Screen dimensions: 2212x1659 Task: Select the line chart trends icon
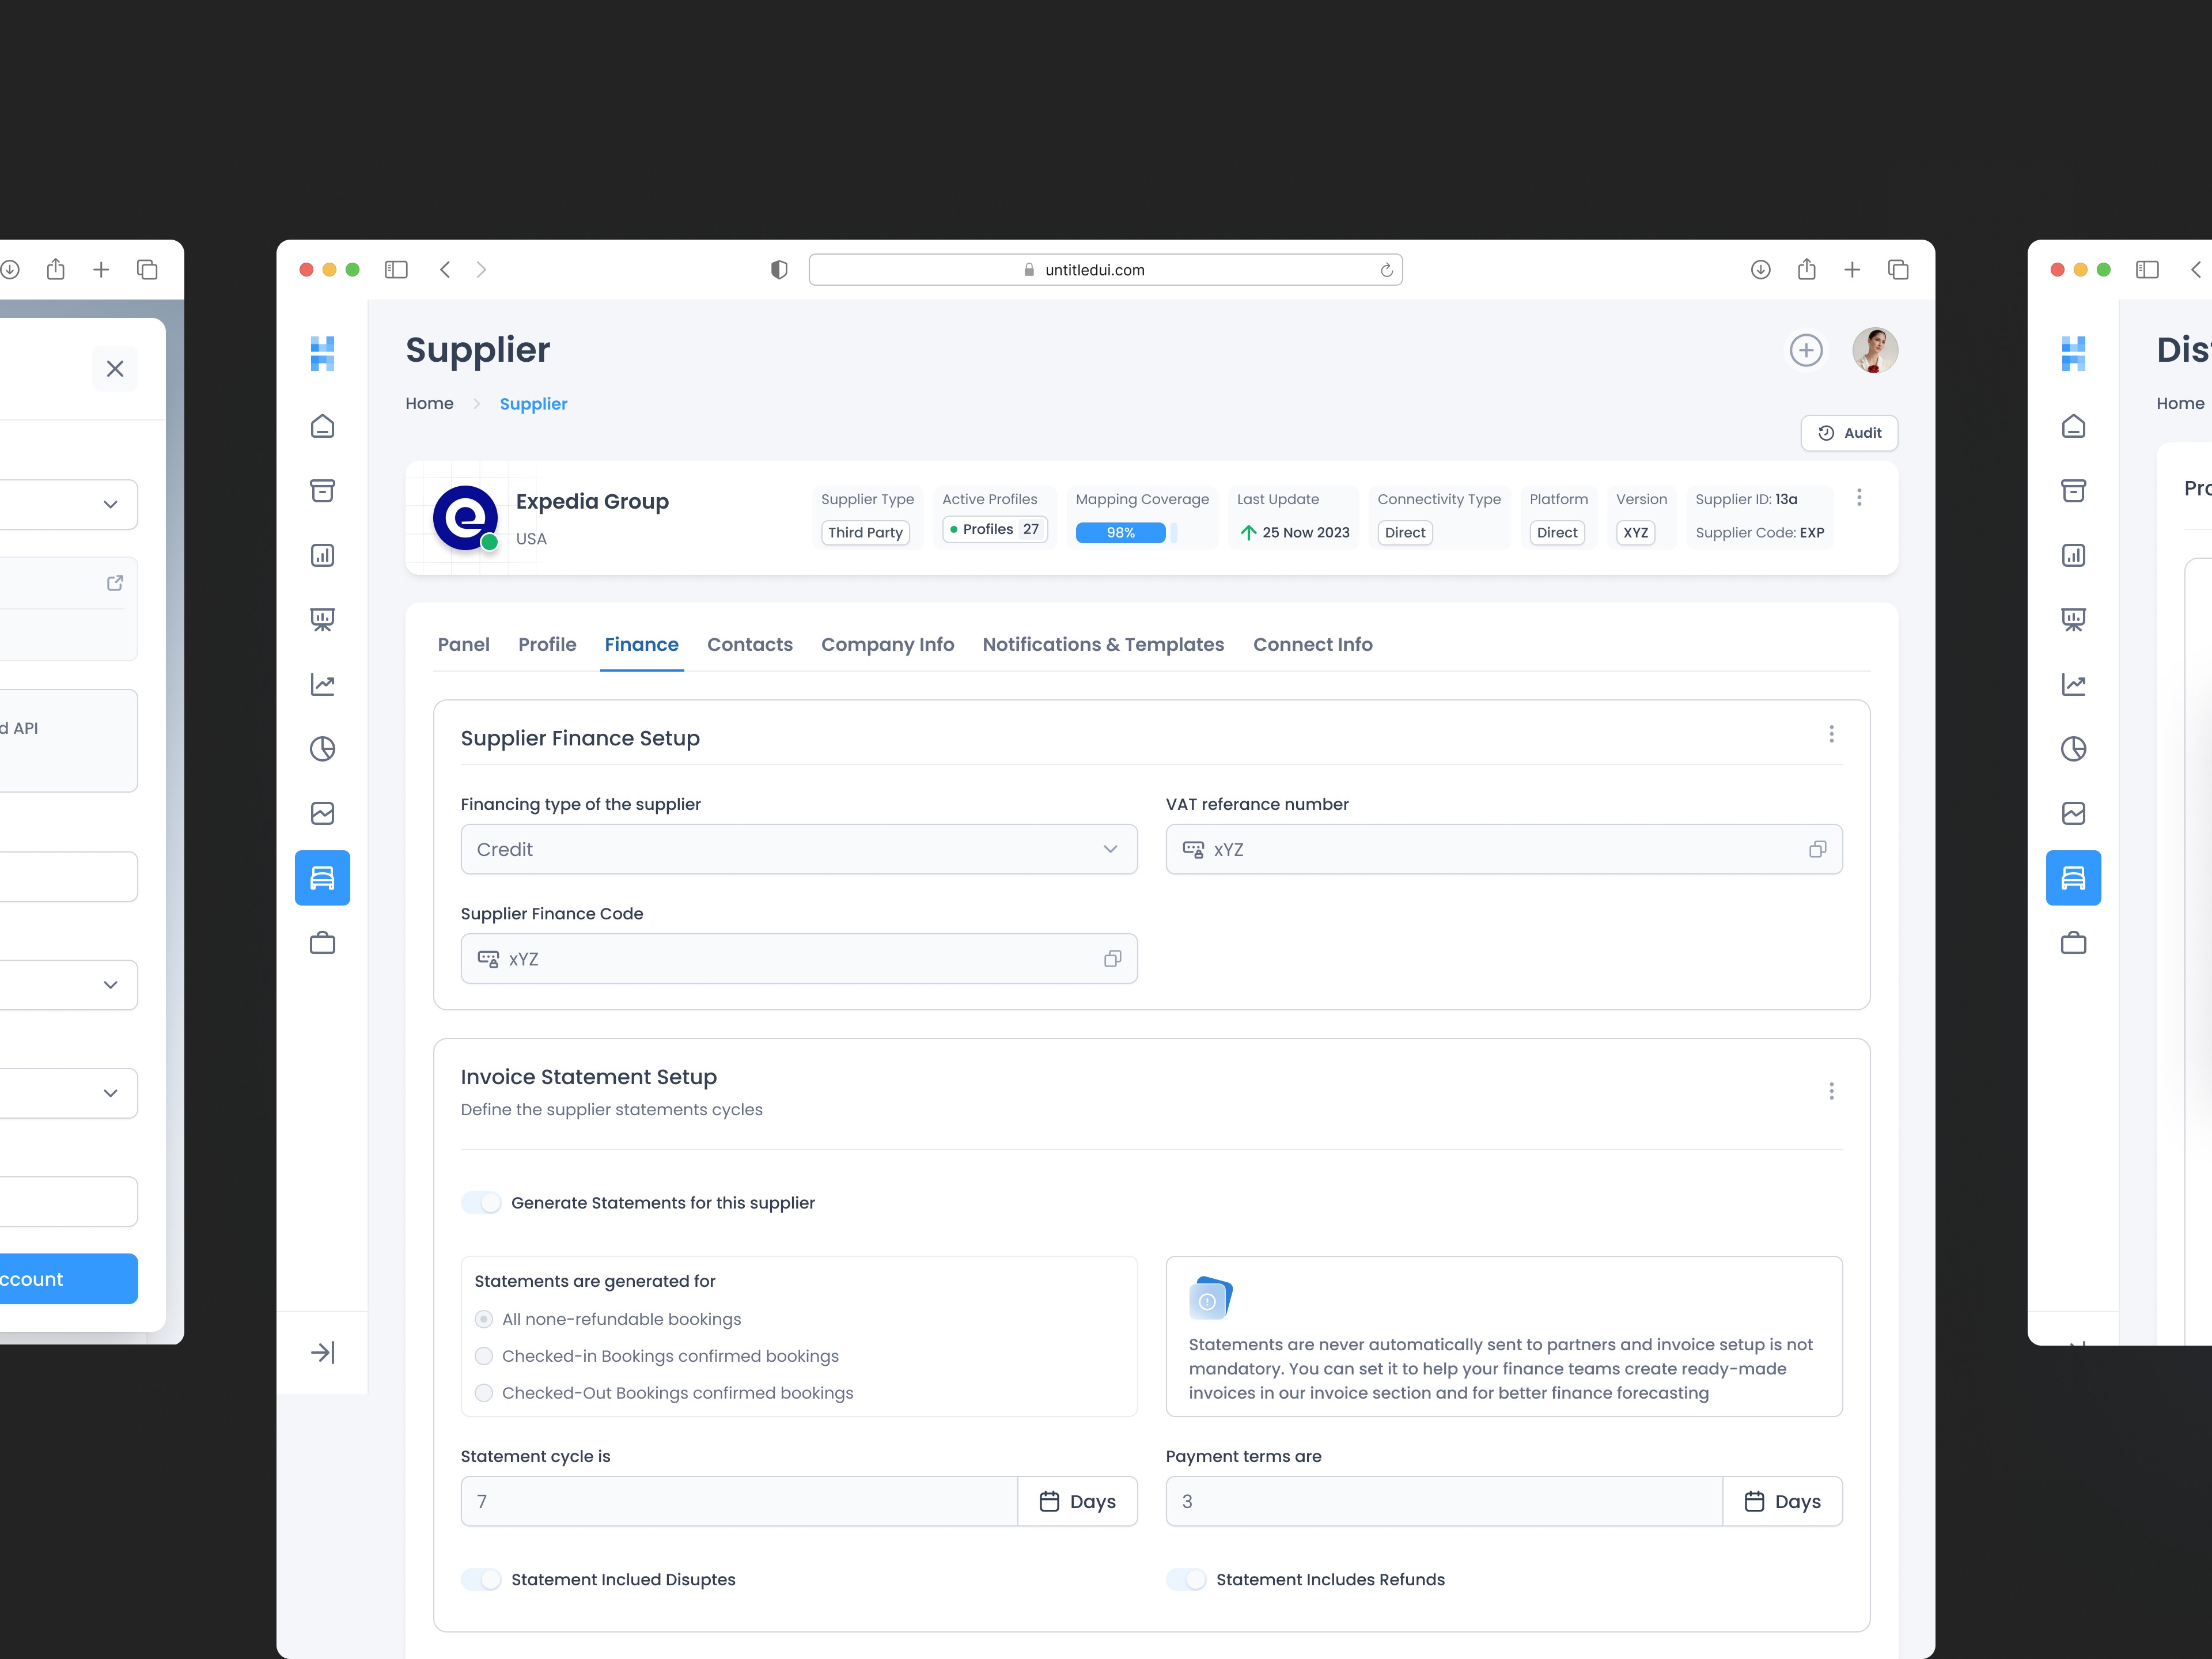322,684
